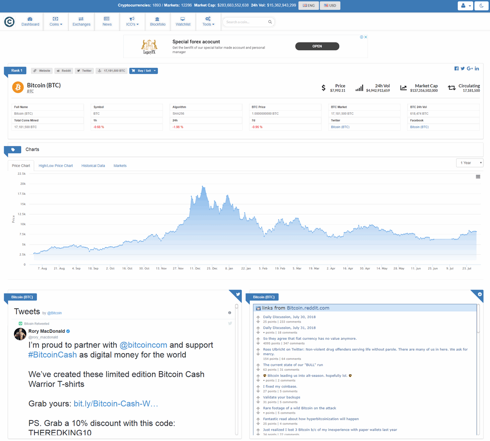Open the 1 Year time range dropdown

point(470,163)
